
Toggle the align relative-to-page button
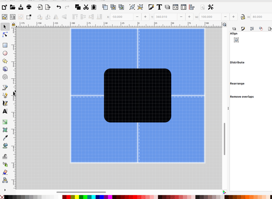click(x=236, y=40)
